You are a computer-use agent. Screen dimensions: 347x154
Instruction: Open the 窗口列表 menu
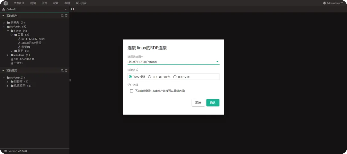point(81,3)
